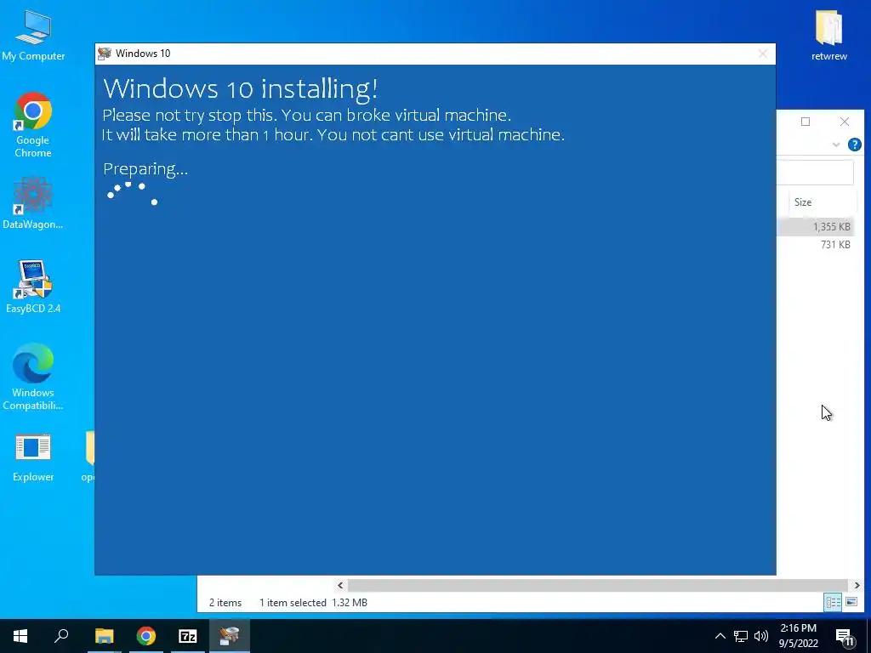The width and height of the screenshot is (871, 653).
Task: Open File Explorer from taskbar
Action: (x=104, y=636)
